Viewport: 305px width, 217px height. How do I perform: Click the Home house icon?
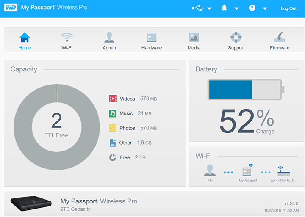25,38
